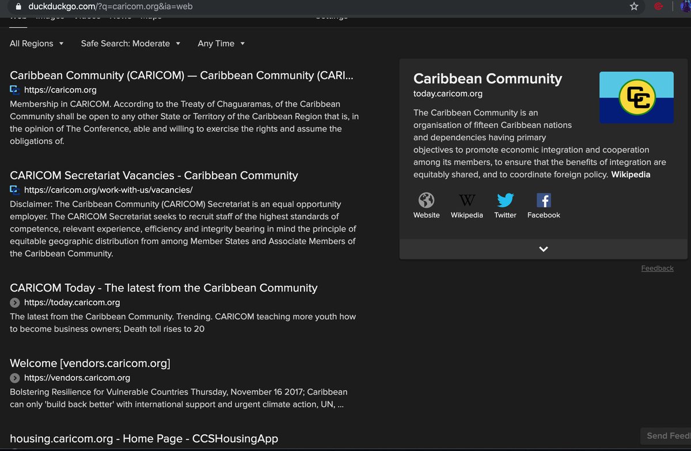Screen dimensions: 691x451
Task: Open the Any Time filter dropdown
Action: pyautogui.click(x=221, y=44)
